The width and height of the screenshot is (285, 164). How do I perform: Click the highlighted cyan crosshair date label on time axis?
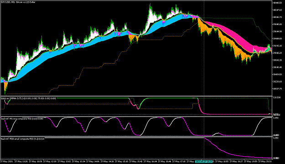pyautogui.click(x=204, y=161)
